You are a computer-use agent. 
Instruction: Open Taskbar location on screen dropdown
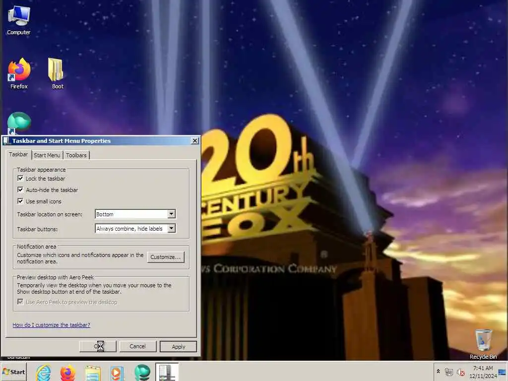(x=135, y=214)
